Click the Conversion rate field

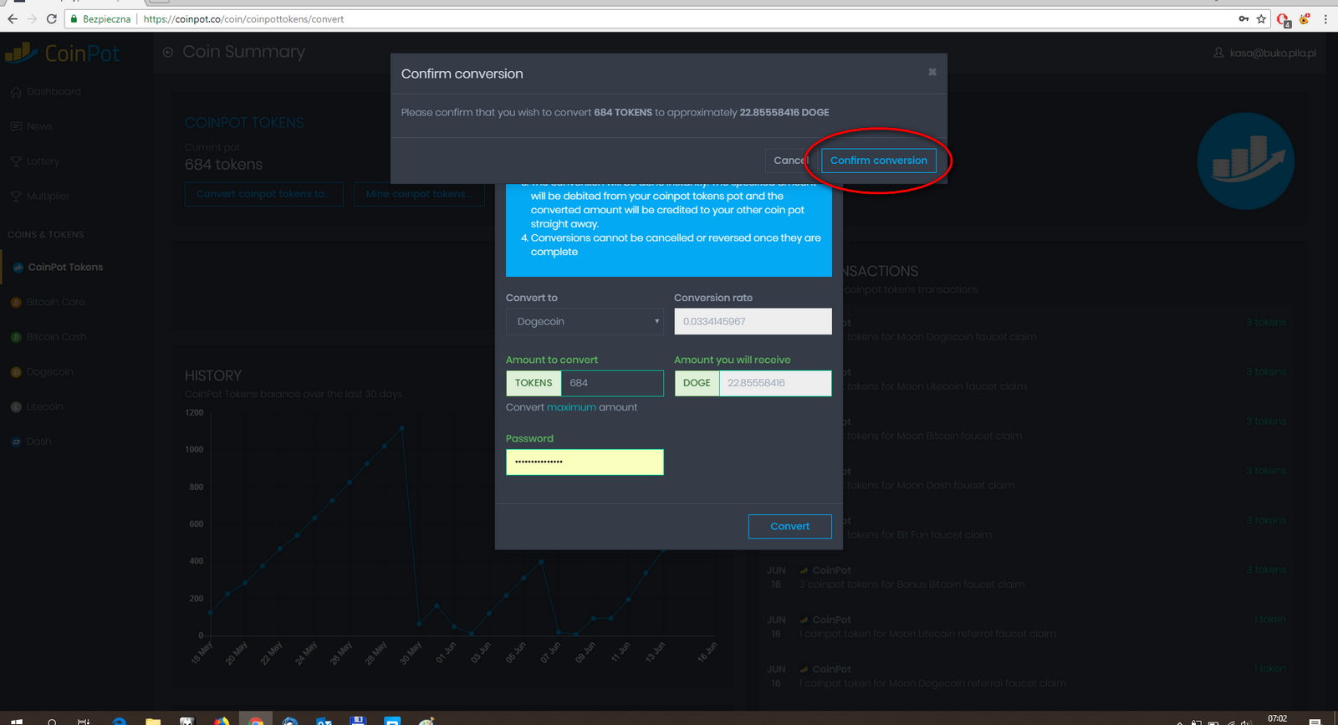point(753,321)
